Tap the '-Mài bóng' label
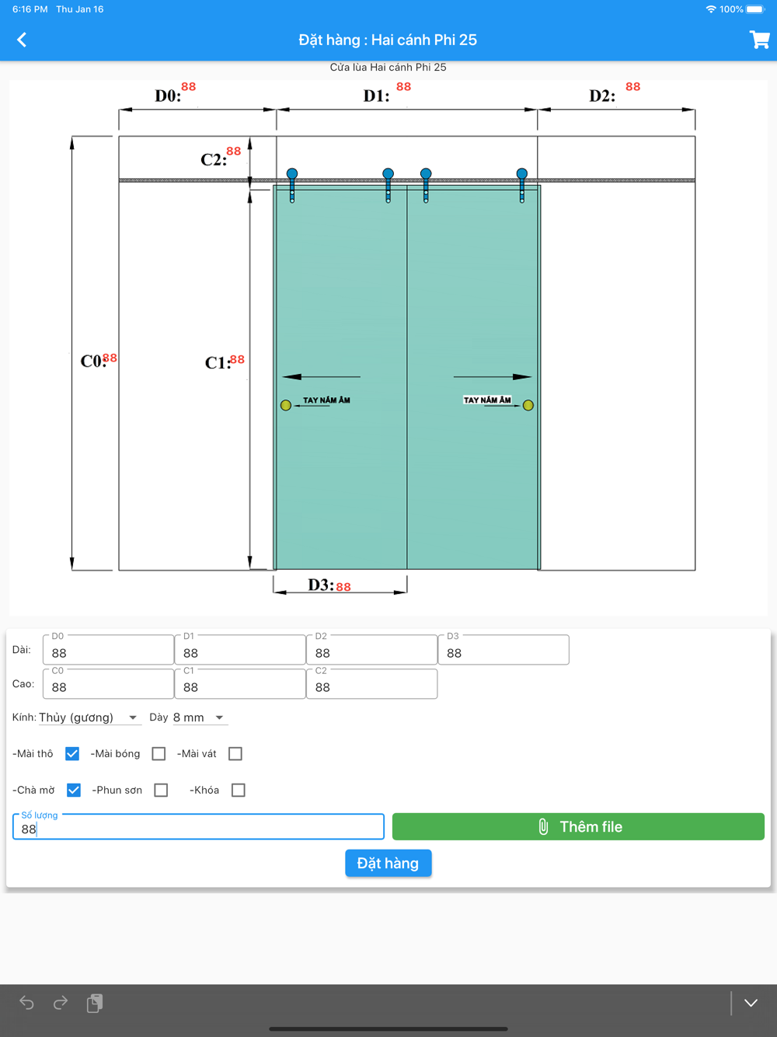 (x=115, y=754)
